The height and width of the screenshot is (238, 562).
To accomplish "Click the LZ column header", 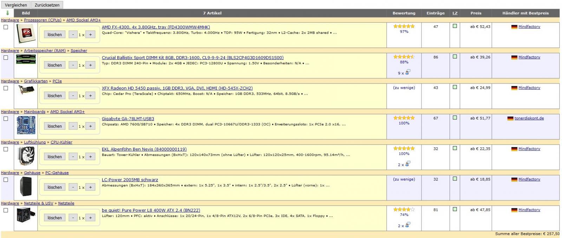I will pos(455,13).
